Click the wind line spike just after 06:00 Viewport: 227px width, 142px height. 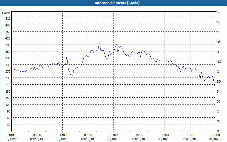67,57
